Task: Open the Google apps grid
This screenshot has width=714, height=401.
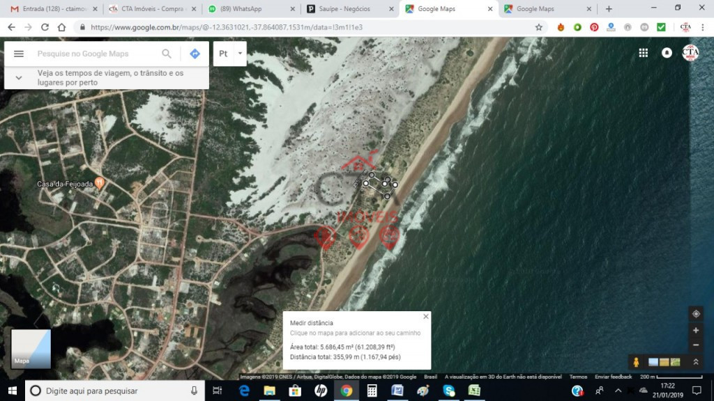Action: [643, 53]
